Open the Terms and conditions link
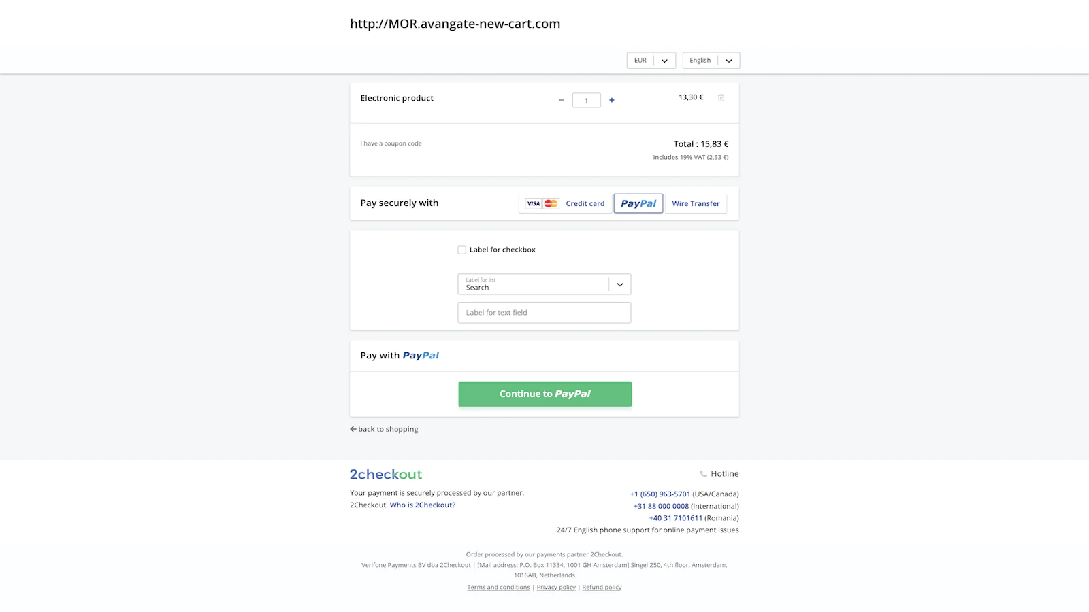This screenshot has height=612, width=1089. click(498, 588)
